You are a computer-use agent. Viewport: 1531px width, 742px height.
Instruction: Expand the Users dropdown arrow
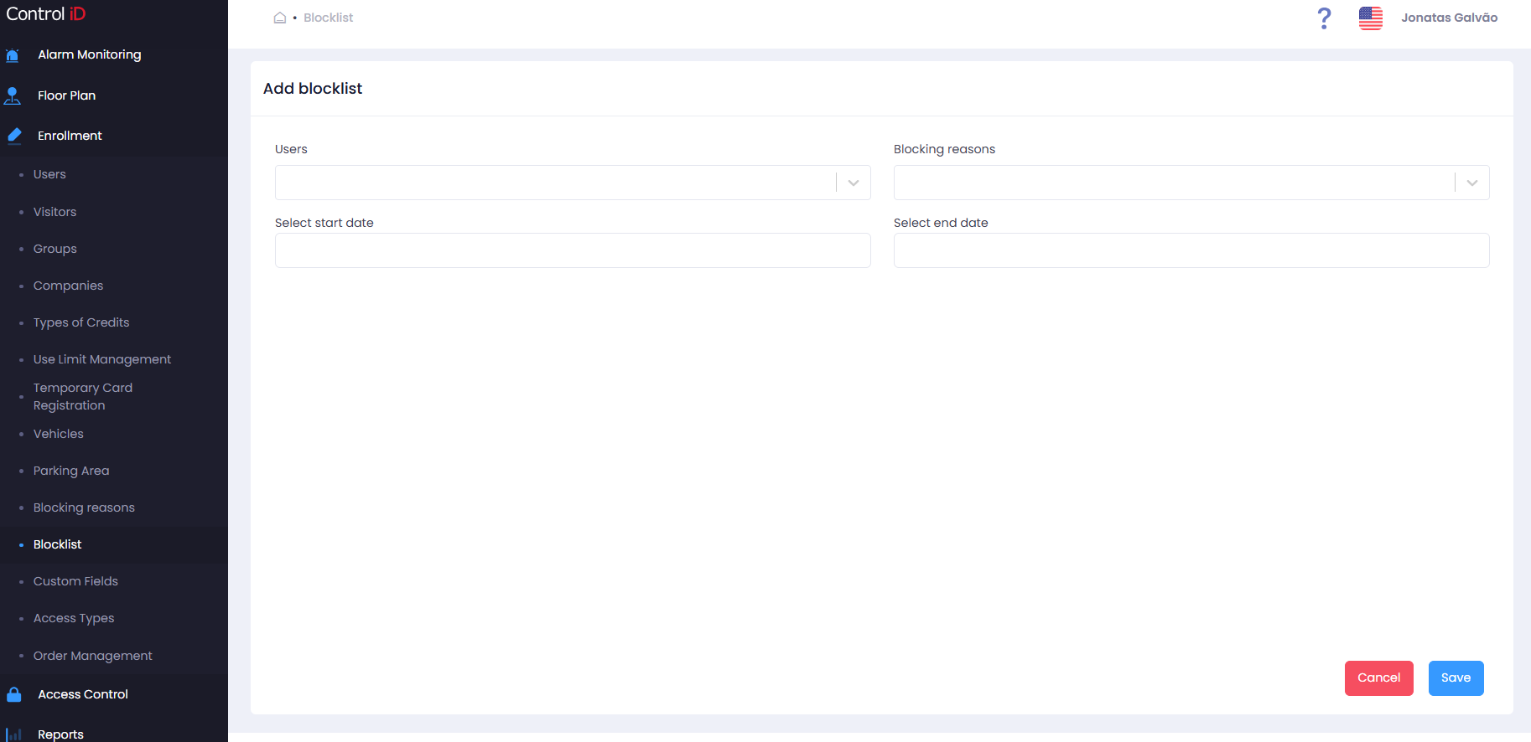(x=854, y=183)
